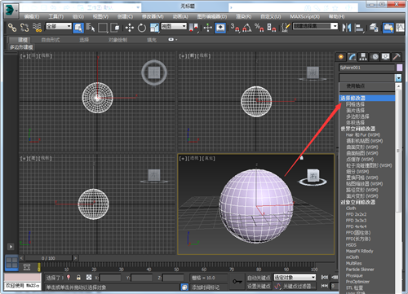
Task: Open the Layer Manager icon
Action: [x=374, y=28]
